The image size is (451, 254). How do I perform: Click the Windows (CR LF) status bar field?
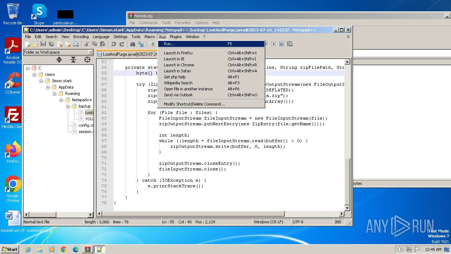272,222
